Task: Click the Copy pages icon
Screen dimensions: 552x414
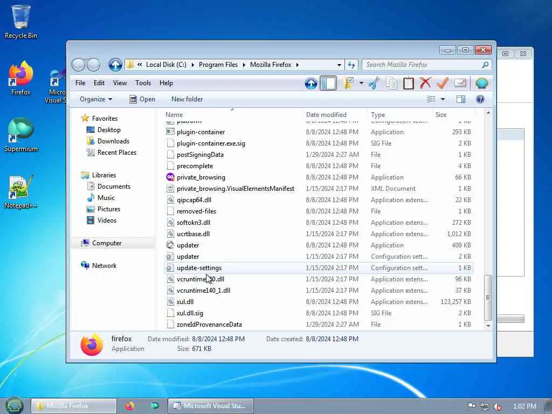Action: pyautogui.click(x=391, y=84)
